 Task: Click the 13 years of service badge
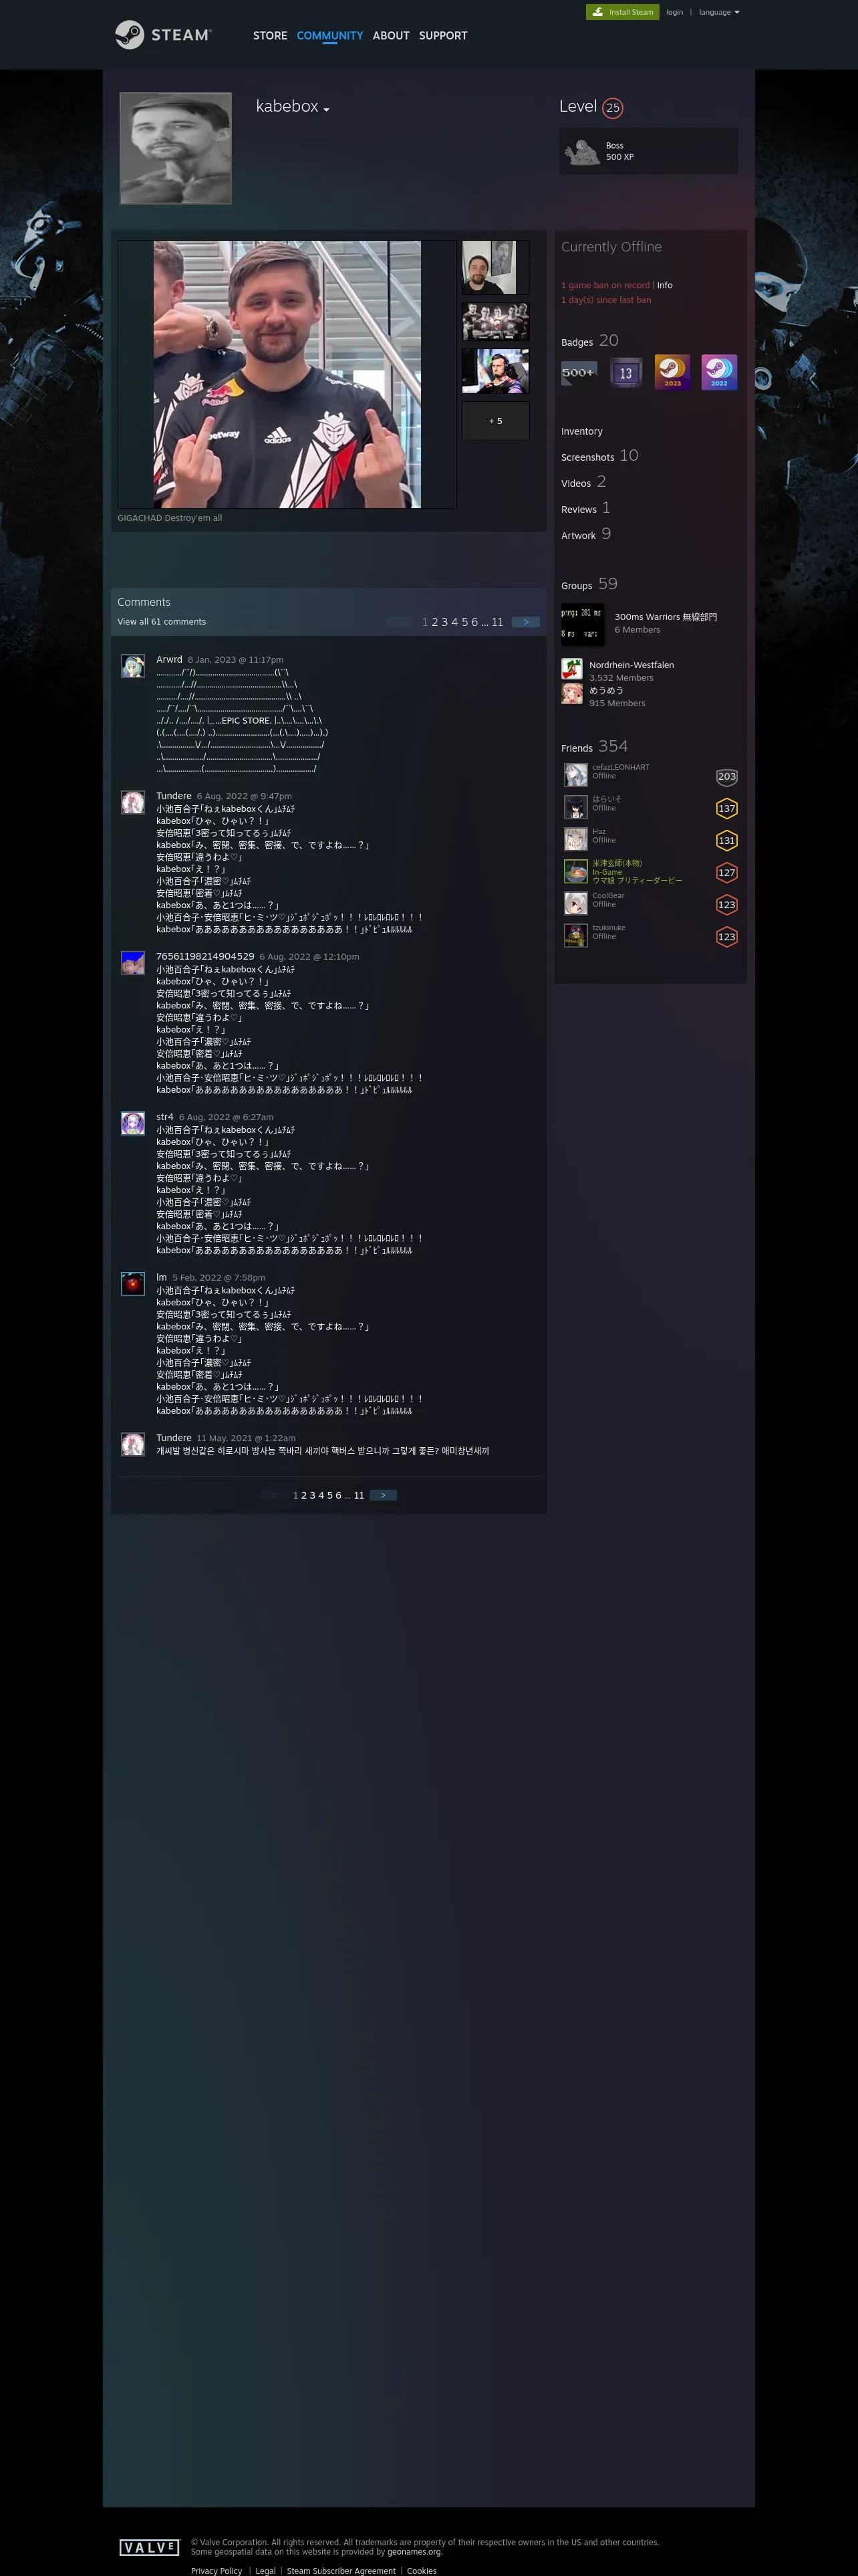point(625,373)
